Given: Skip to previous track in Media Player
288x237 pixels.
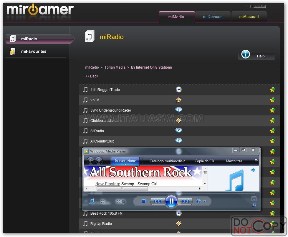Looking at the screenshot, I should click(x=158, y=201).
